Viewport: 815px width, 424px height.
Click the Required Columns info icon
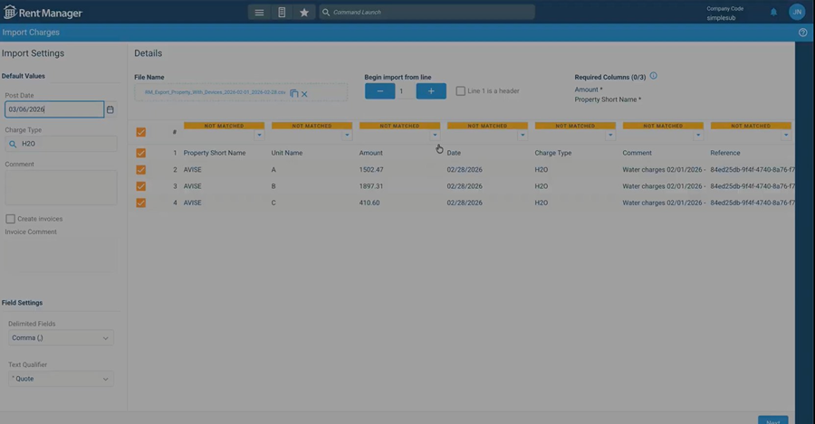pyautogui.click(x=653, y=77)
